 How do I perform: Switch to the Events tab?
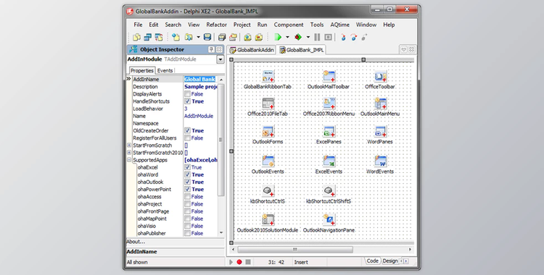[165, 70]
